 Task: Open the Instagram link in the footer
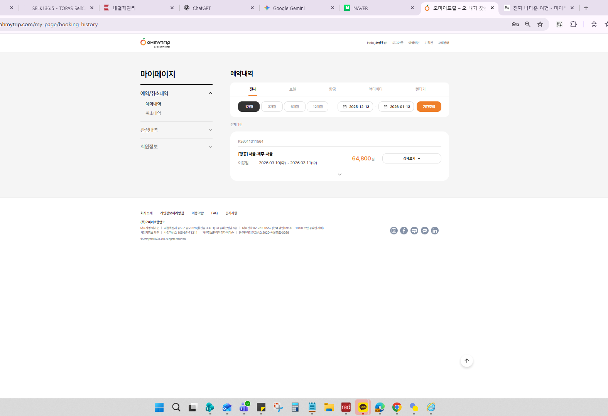point(394,231)
